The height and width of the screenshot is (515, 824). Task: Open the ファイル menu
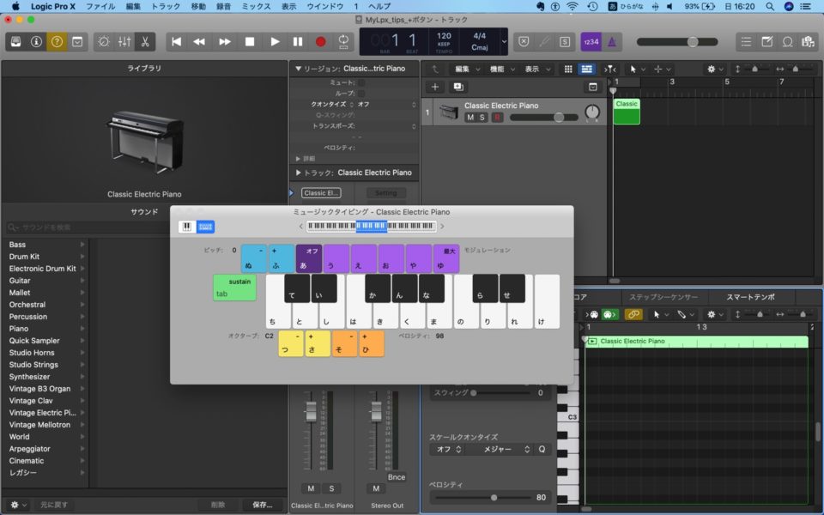pyautogui.click(x=101, y=6)
